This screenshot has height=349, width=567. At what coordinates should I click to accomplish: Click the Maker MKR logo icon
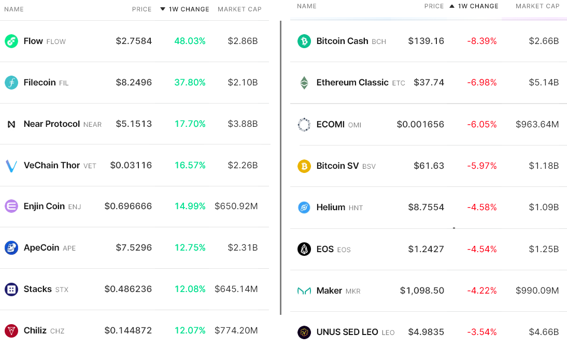click(x=304, y=291)
